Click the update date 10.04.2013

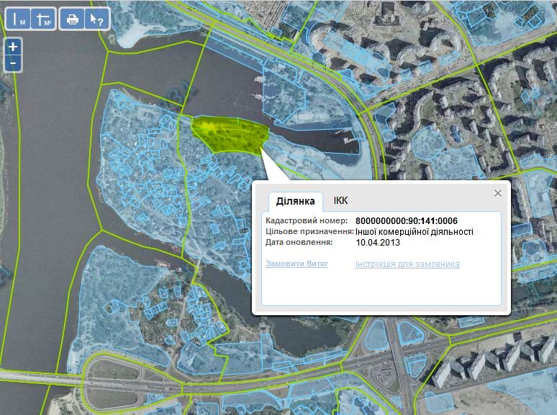point(379,242)
